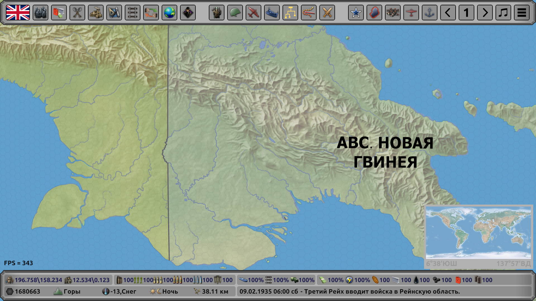Viewport: 536px width, 301px height.
Task: Click the music note button
Action: (503, 13)
